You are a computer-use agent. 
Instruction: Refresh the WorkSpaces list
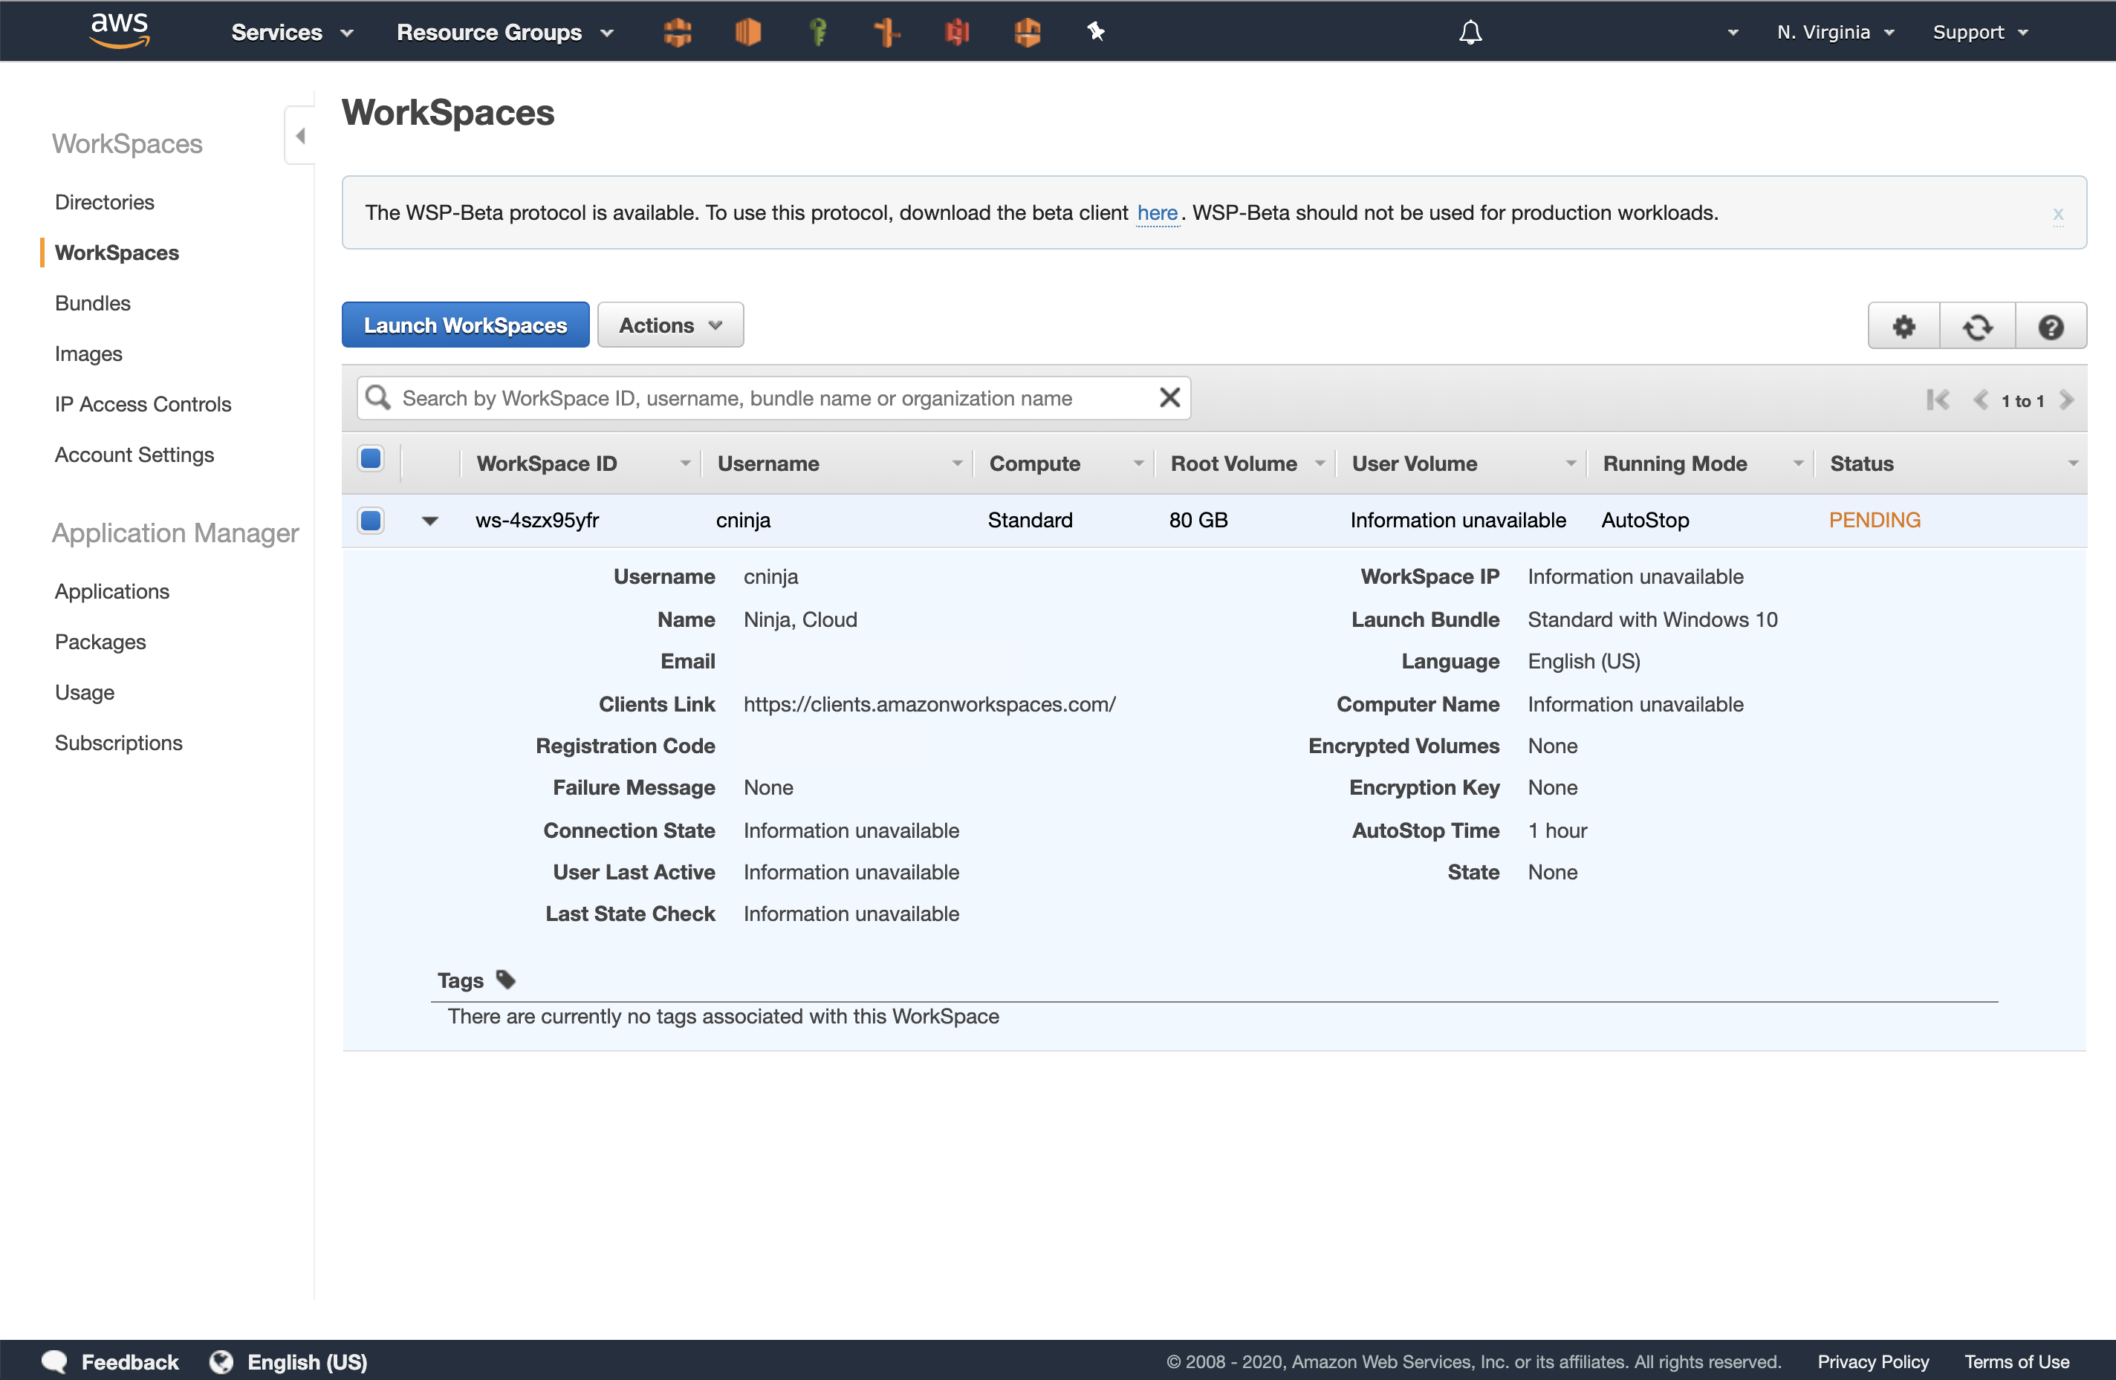coord(1977,326)
